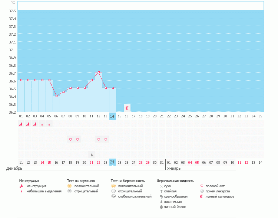This screenshot has height=218, width=278.
Task: Click the lunar calendar moon icon on day 16
Action: [127, 108]
